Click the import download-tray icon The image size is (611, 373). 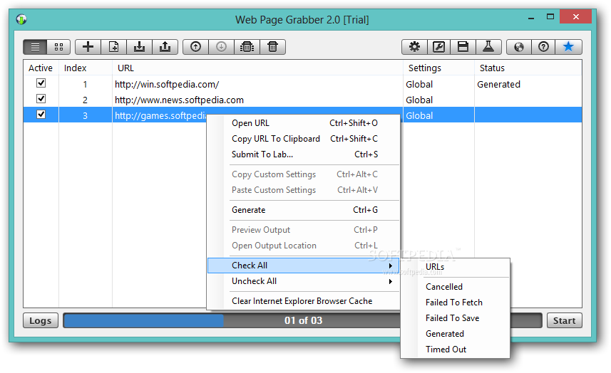tap(140, 47)
